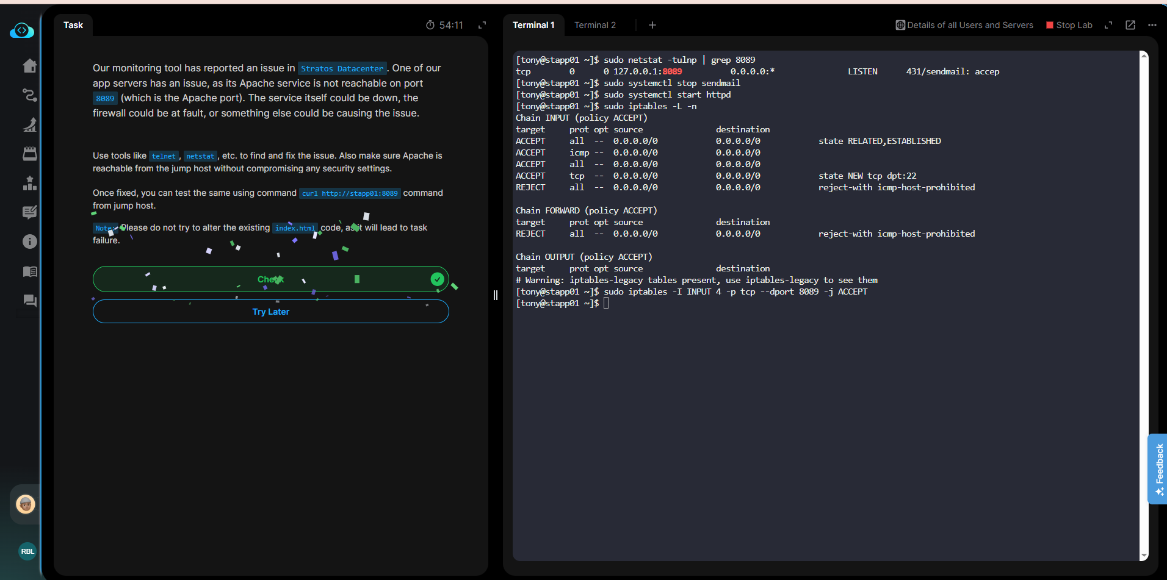Open the leaderboard podium icon

point(29,183)
